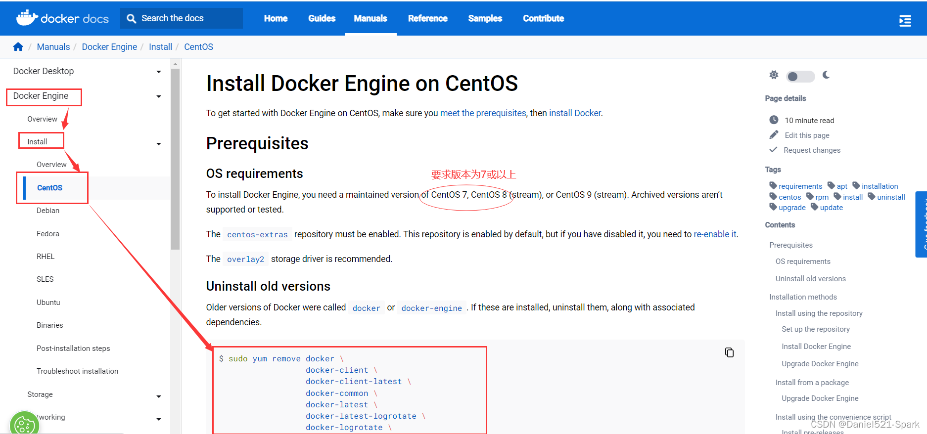Select the Manuals nav tab
Image resolution: width=927 pixels, height=434 pixels.
click(371, 18)
